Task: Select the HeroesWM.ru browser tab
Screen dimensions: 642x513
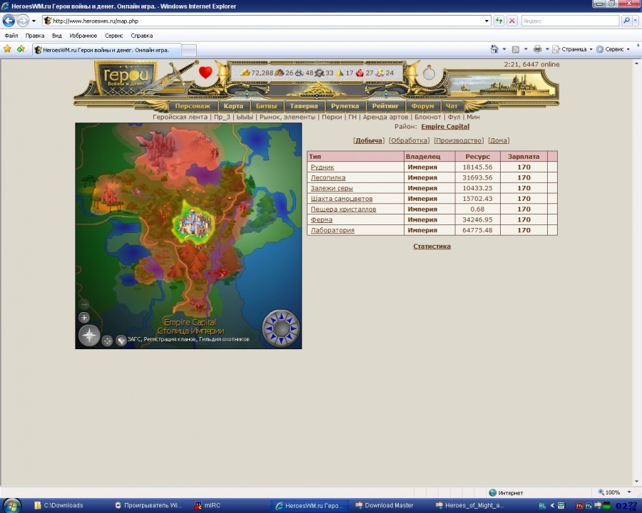Action: tap(106, 50)
